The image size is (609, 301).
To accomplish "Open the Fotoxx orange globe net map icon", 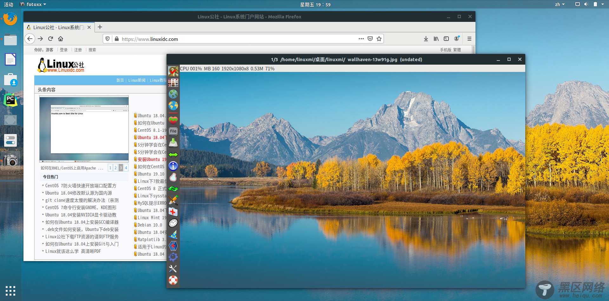I will 173,106.
